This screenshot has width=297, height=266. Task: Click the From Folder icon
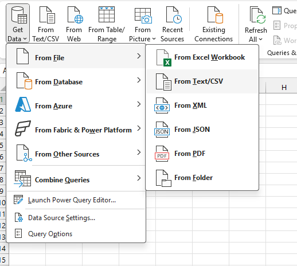(x=163, y=178)
